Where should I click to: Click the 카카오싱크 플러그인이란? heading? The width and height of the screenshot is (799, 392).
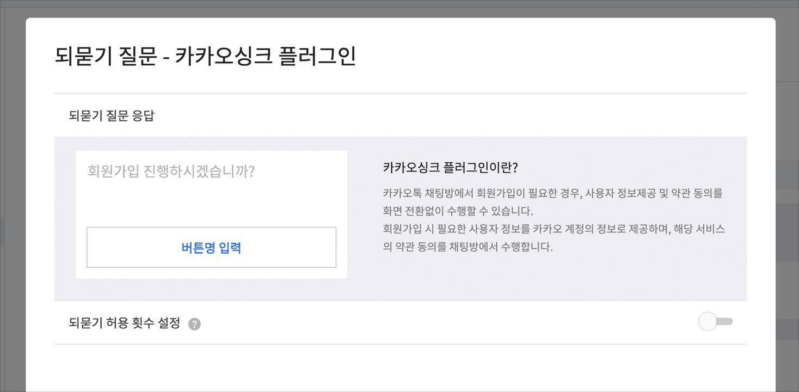point(450,168)
